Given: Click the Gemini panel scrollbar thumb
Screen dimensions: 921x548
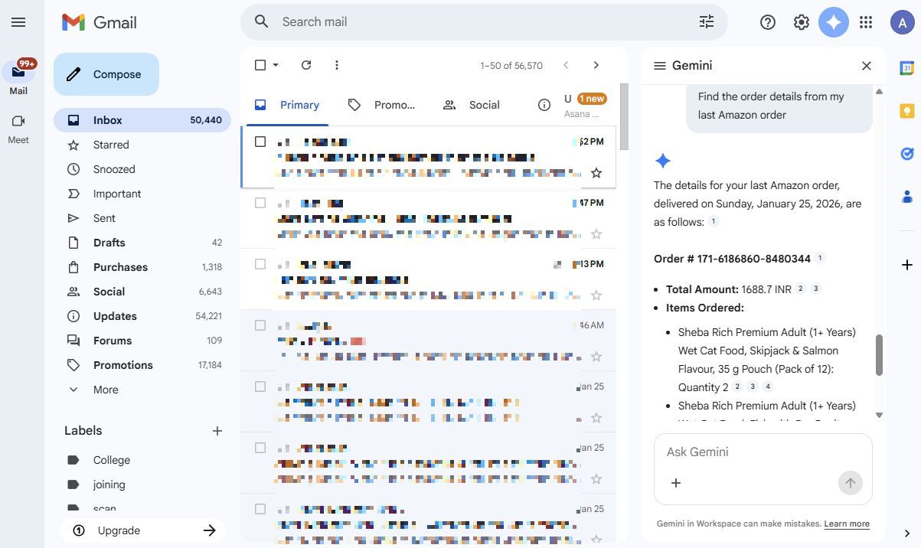Looking at the screenshot, I should tap(879, 355).
